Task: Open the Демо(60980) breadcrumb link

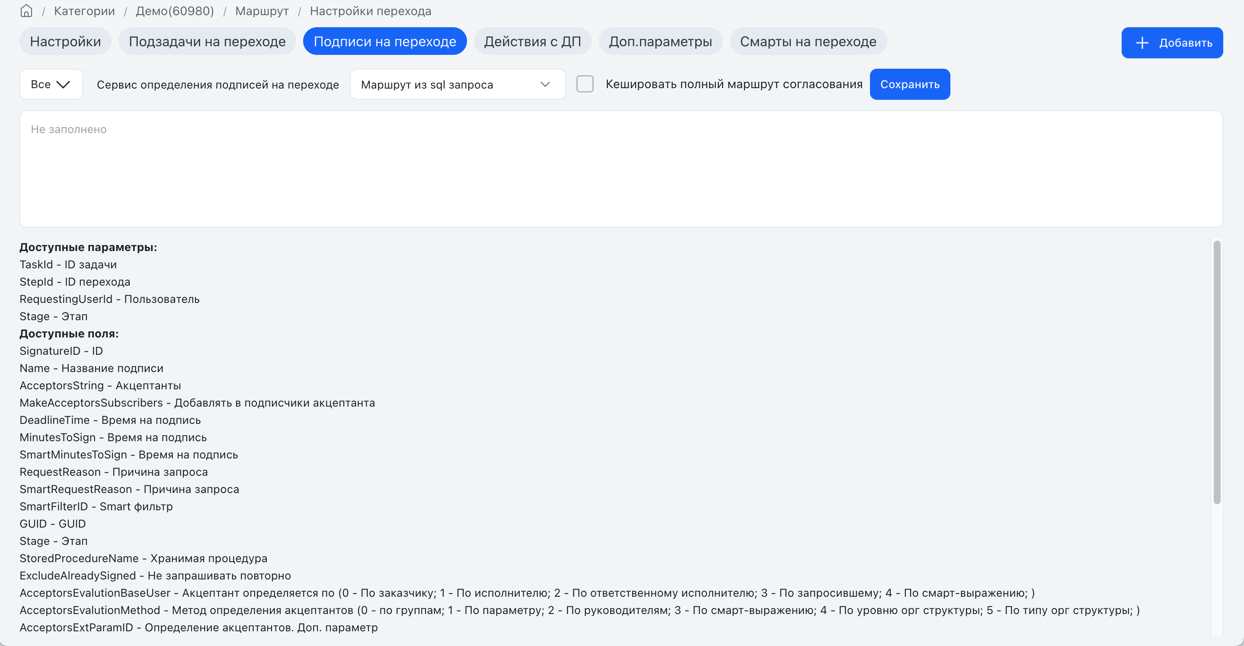Action: [175, 11]
